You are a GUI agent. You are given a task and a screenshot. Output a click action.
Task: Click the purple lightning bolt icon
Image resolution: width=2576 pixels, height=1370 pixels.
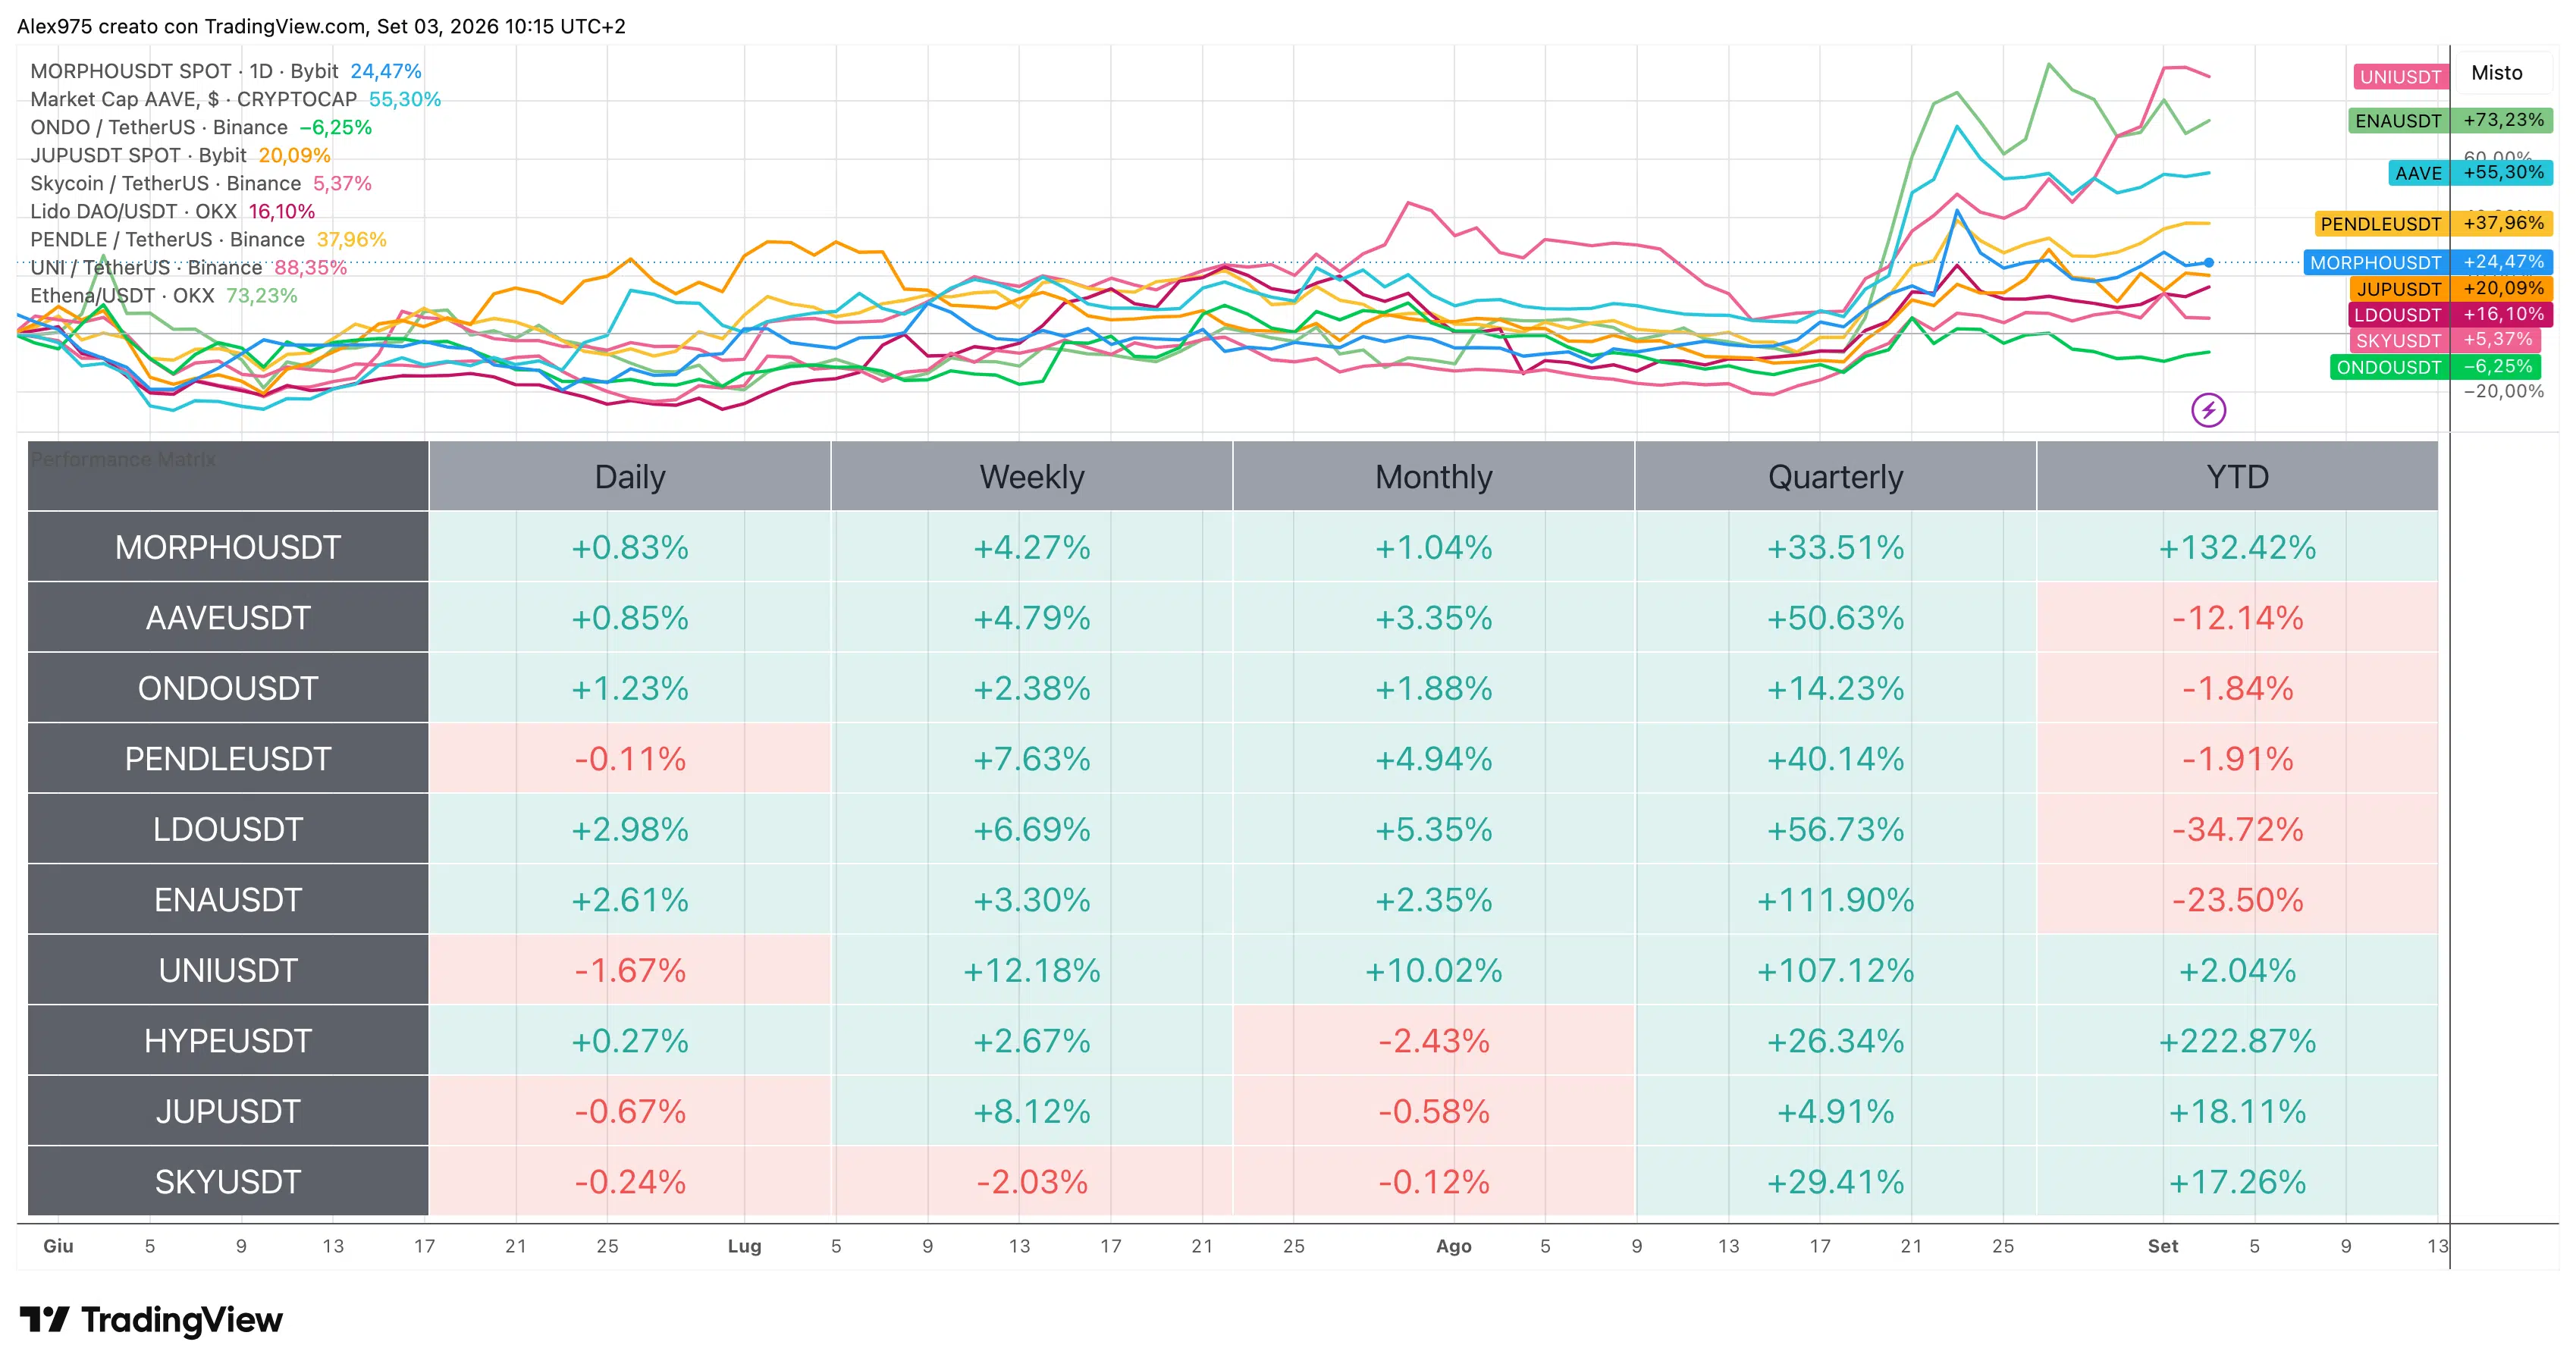click(2208, 409)
